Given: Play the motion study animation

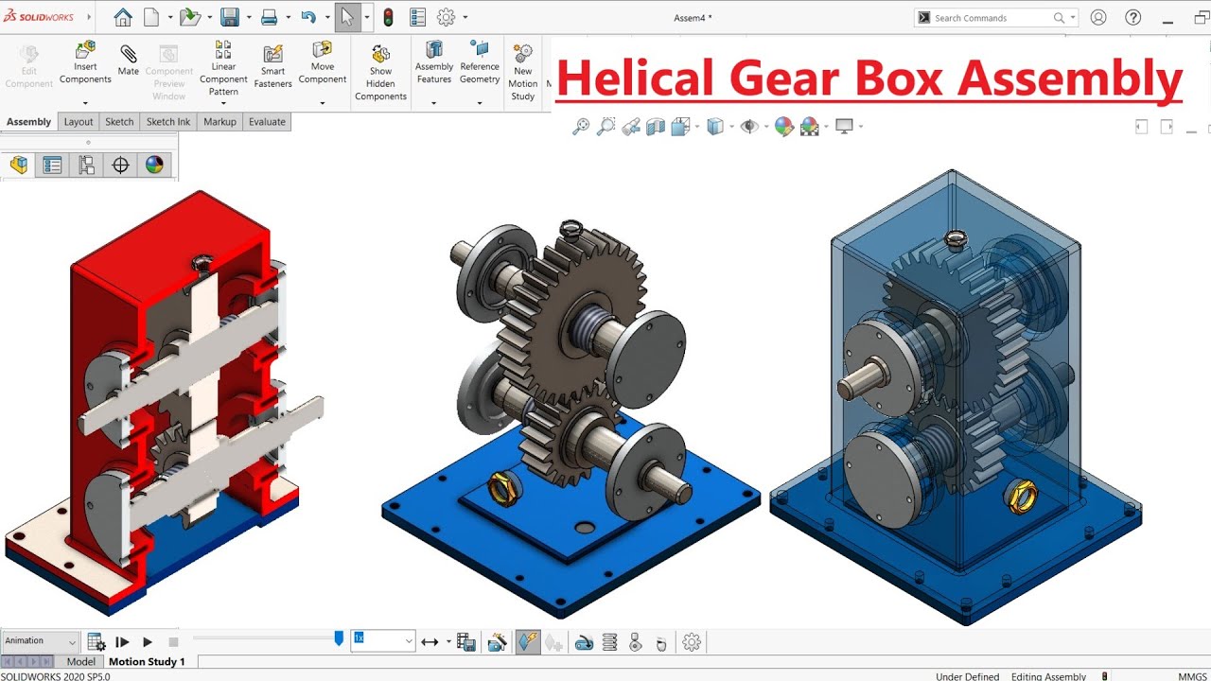Looking at the screenshot, I should (x=148, y=642).
